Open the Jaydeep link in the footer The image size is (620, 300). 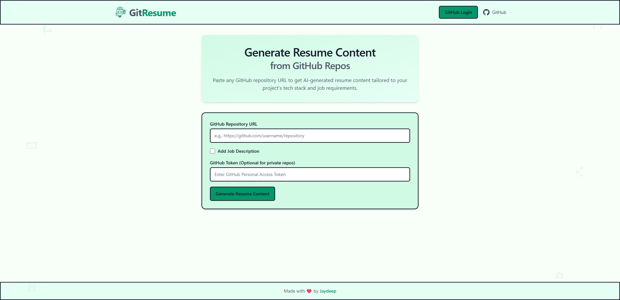click(x=328, y=291)
